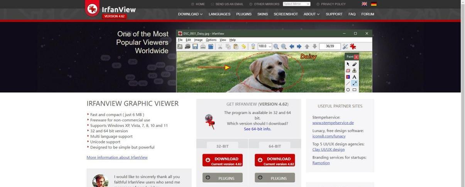Visit the Clay UI/UX design link
The width and height of the screenshot is (465, 187).
tap(328, 149)
